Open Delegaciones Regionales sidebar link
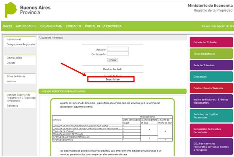 tap(21, 44)
